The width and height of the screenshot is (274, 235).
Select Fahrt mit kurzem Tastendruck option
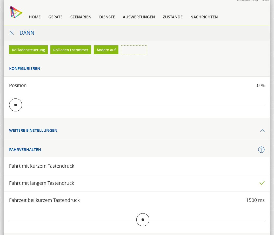(42, 166)
